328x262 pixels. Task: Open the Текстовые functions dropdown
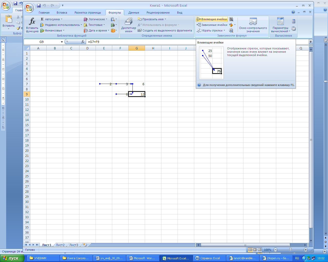(94, 25)
